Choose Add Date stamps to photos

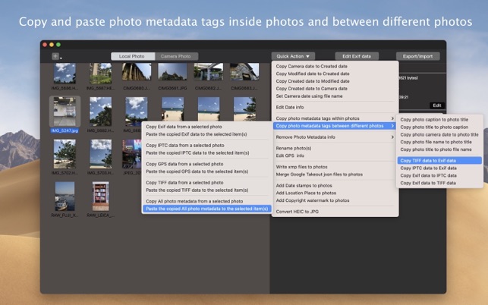click(x=335, y=186)
